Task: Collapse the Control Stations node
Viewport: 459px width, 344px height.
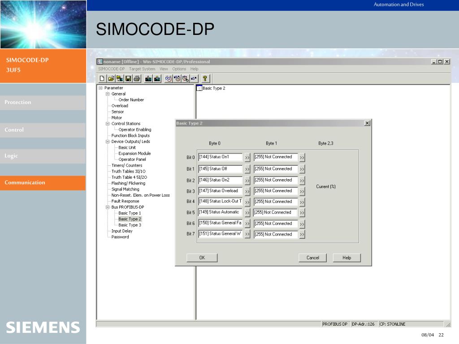Action: [108, 124]
